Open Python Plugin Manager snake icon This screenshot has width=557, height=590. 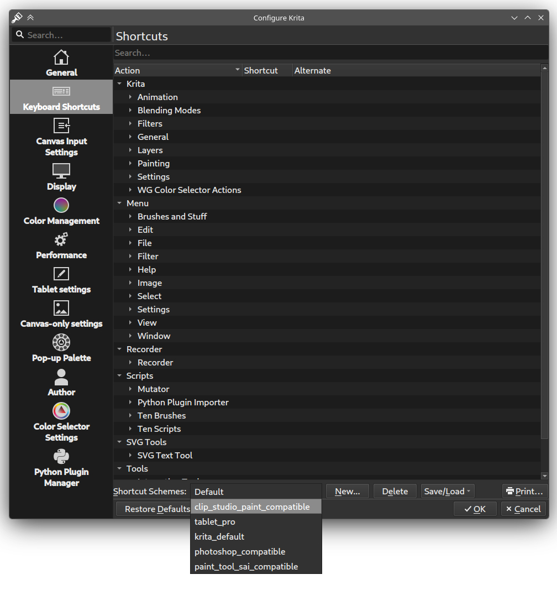click(61, 456)
